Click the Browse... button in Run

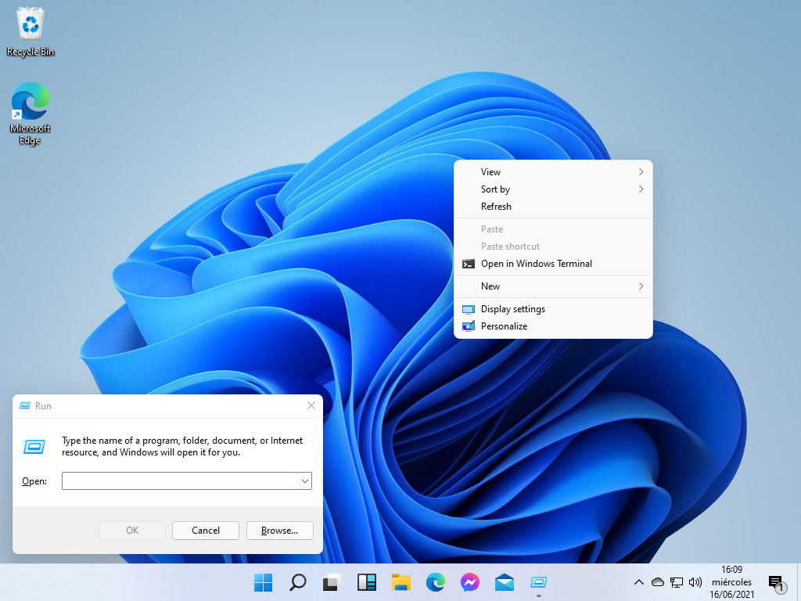(x=279, y=531)
